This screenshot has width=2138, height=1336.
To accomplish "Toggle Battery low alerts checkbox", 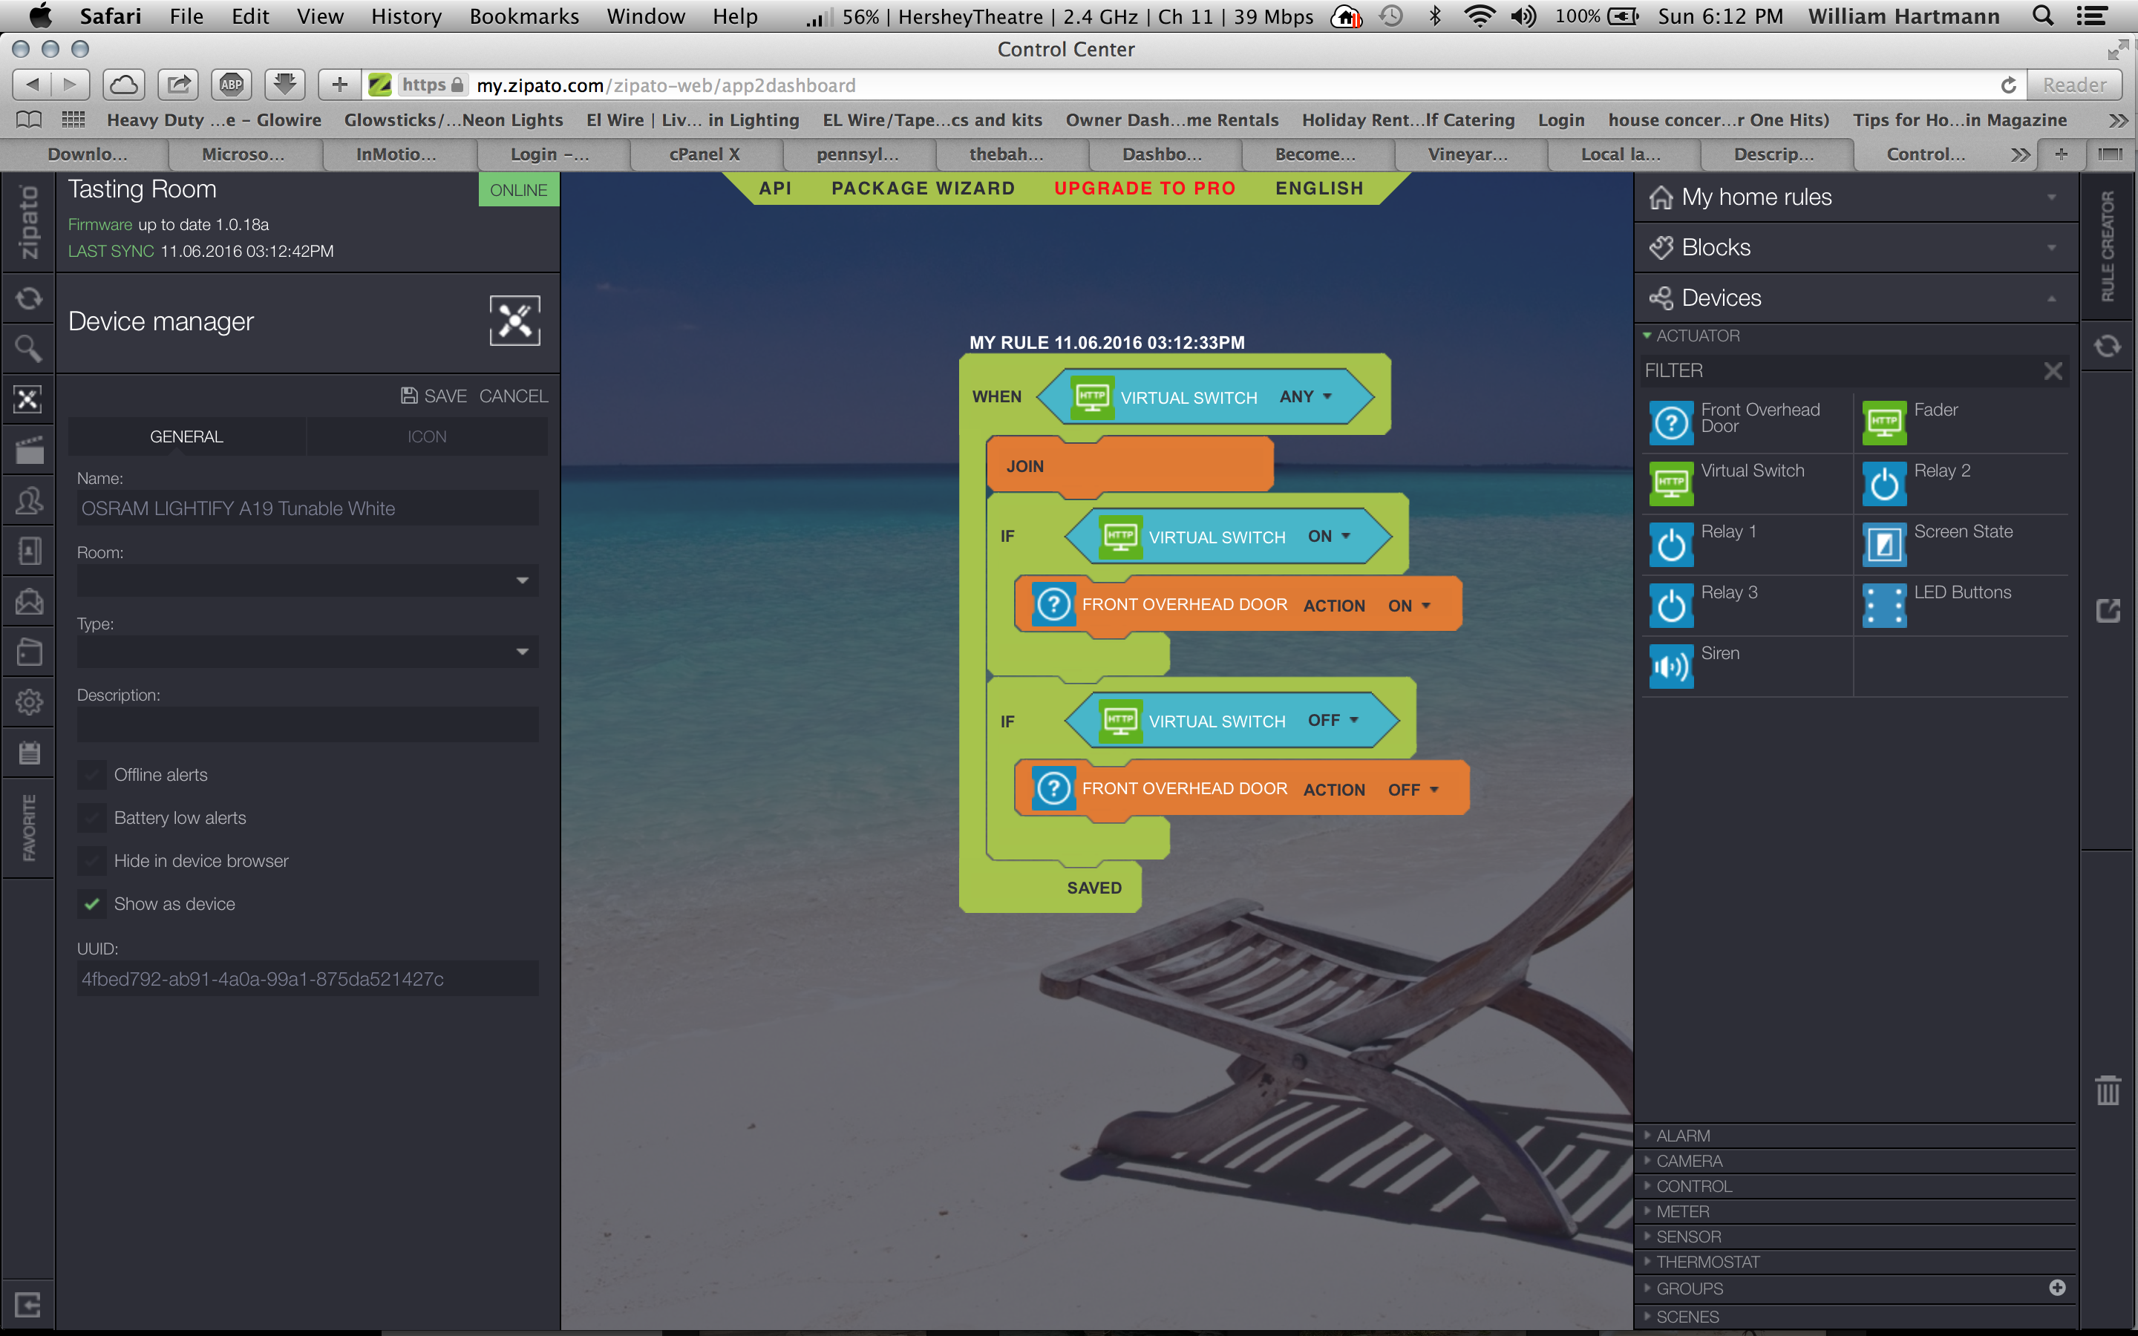I will (x=92, y=818).
